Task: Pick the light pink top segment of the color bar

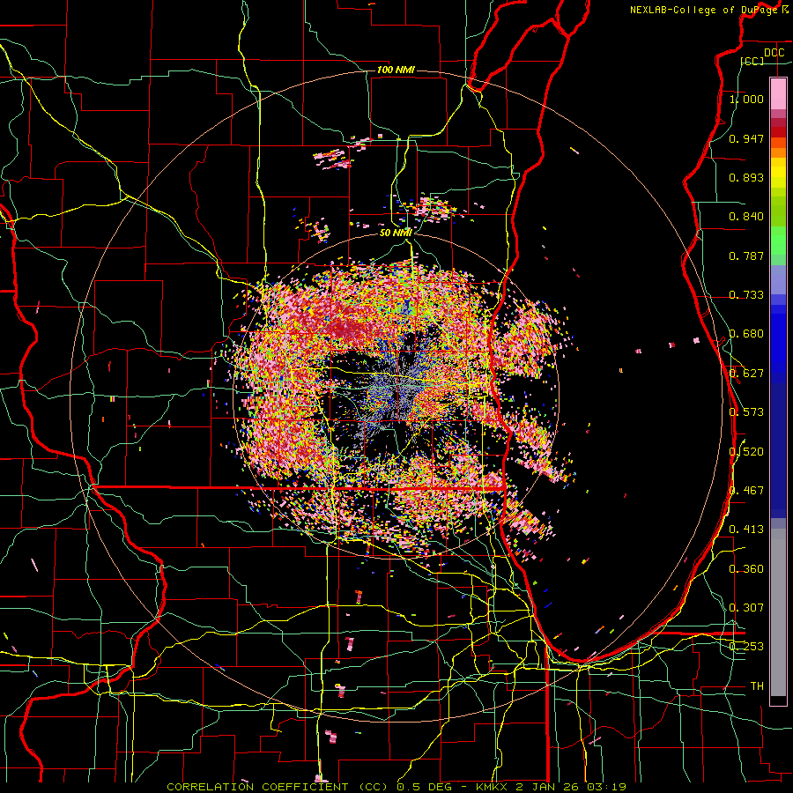Action: pyautogui.click(x=778, y=94)
